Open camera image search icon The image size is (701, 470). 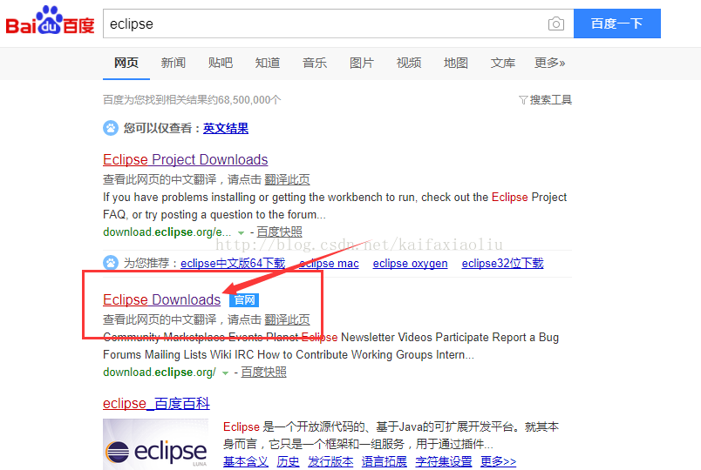click(x=555, y=23)
